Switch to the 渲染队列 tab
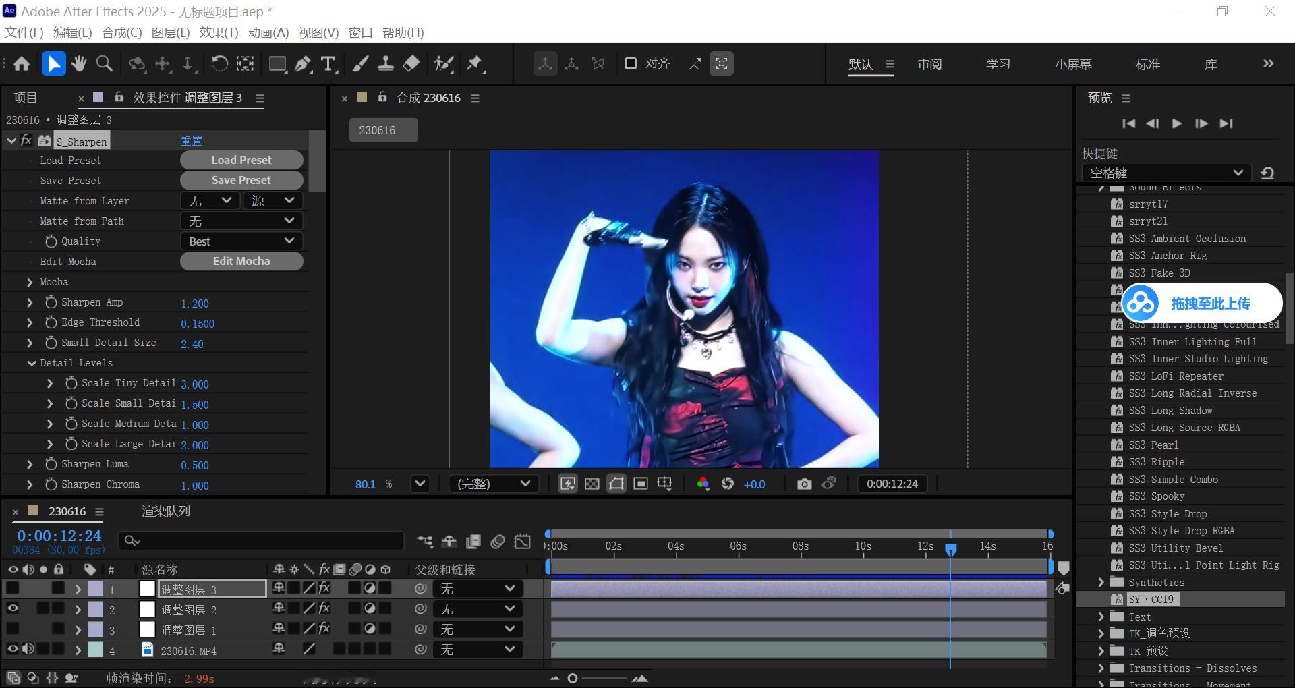The image size is (1295, 688). [166, 511]
